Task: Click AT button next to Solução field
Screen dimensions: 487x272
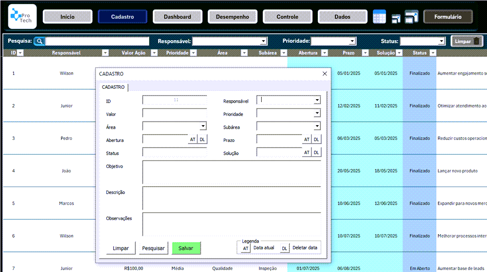Action: pyautogui.click(x=306, y=153)
